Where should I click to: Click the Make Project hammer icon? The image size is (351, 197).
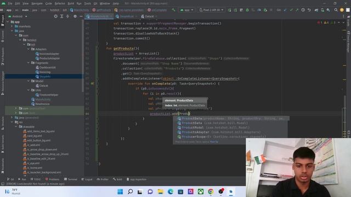coord(173,10)
